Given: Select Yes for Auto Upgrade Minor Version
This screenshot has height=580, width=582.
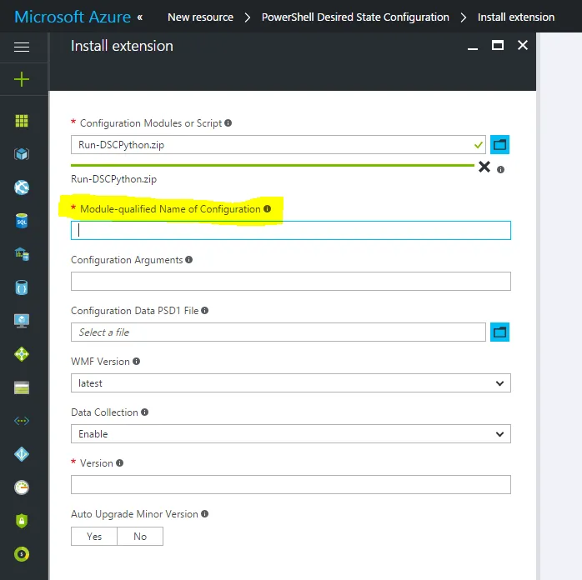Looking at the screenshot, I should pos(94,536).
